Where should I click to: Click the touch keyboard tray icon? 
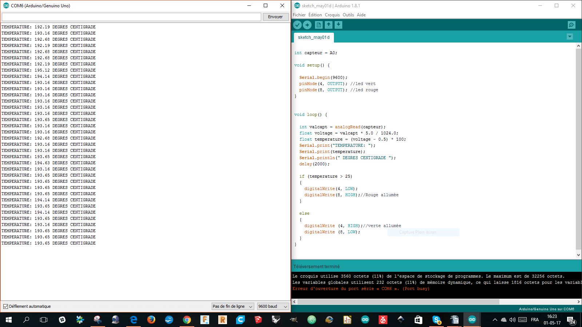[x=523, y=320]
